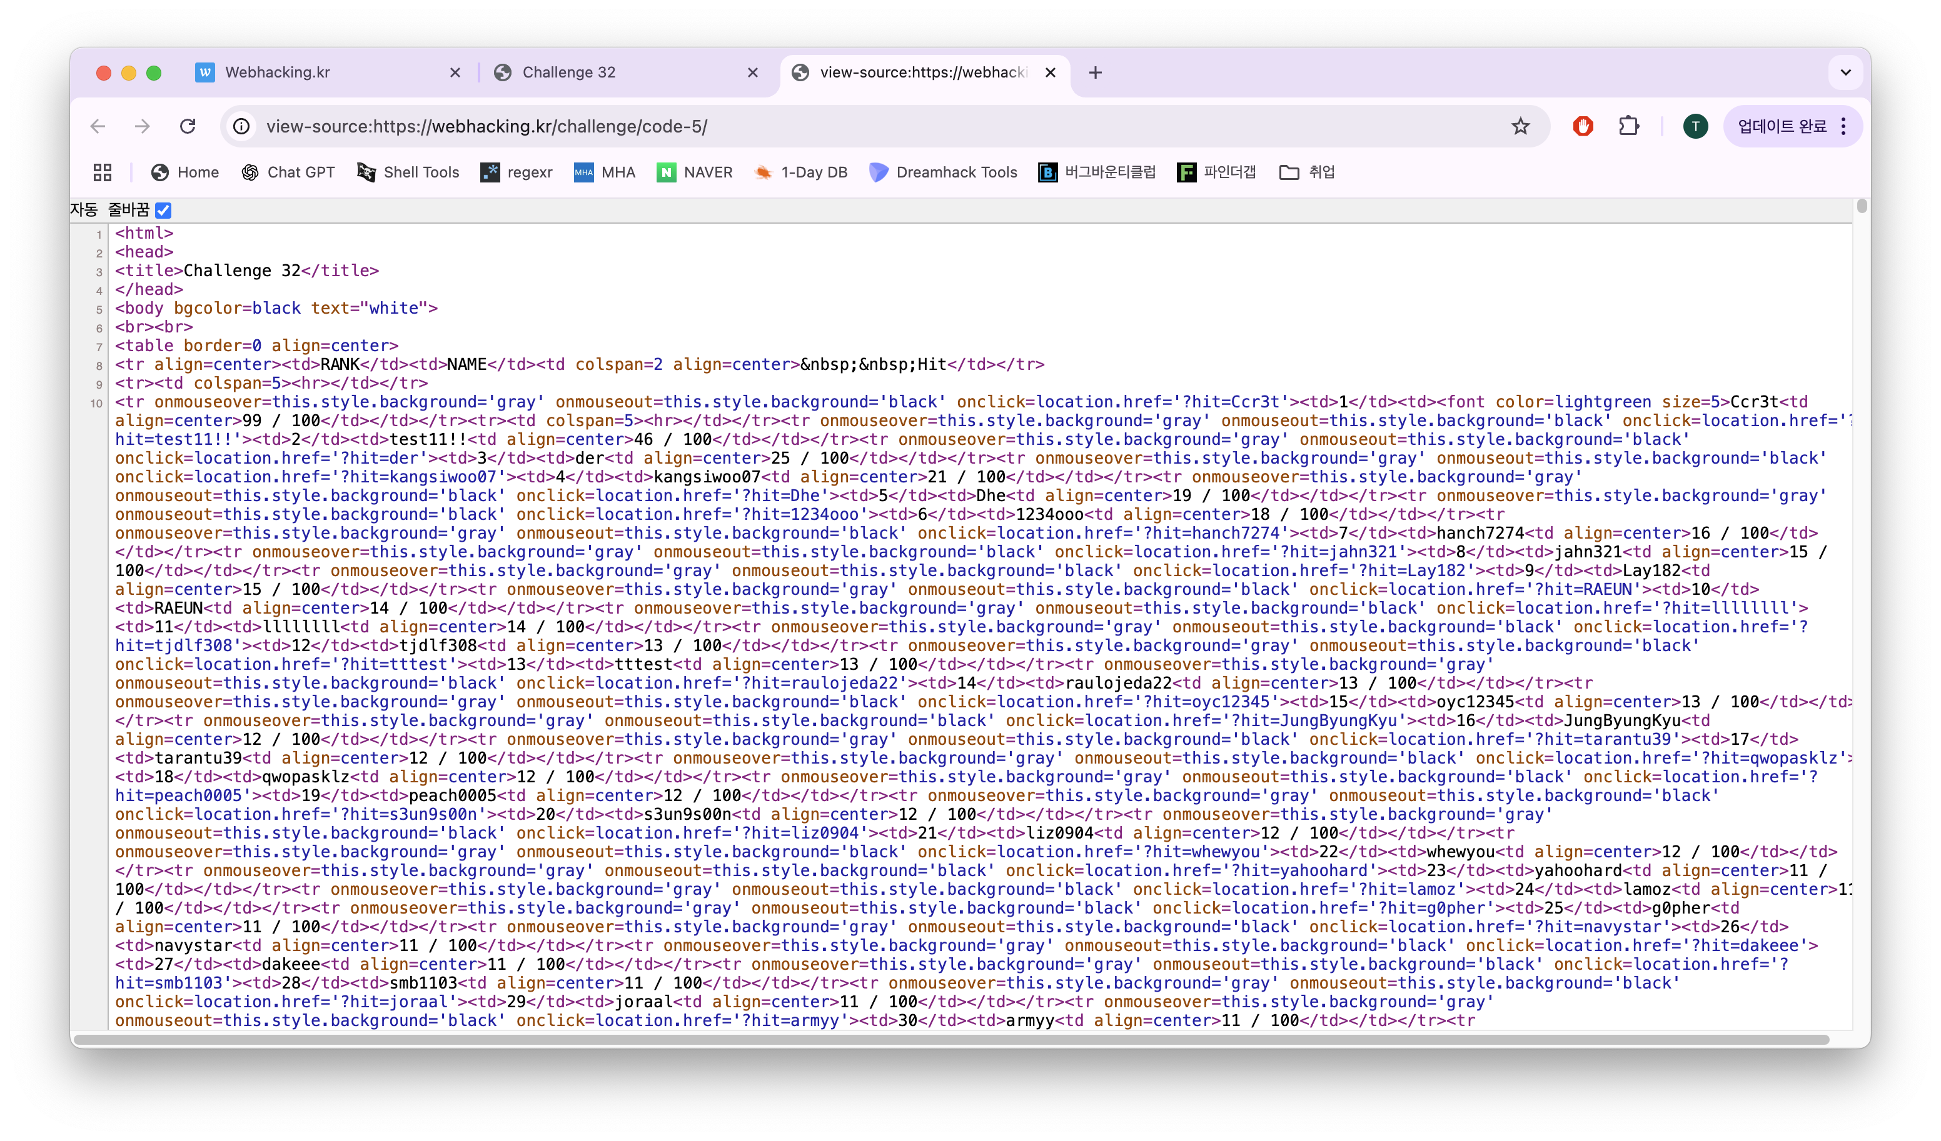
Task: Click the forward navigation arrow
Action: click(x=143, y=126)
